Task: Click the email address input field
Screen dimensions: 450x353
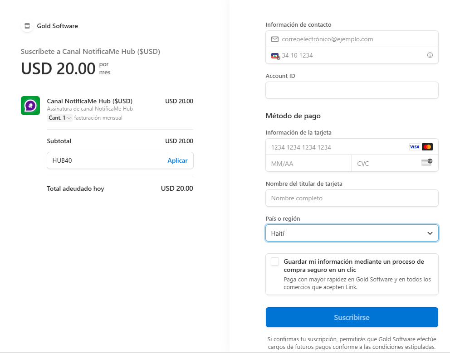Action: 352,39
